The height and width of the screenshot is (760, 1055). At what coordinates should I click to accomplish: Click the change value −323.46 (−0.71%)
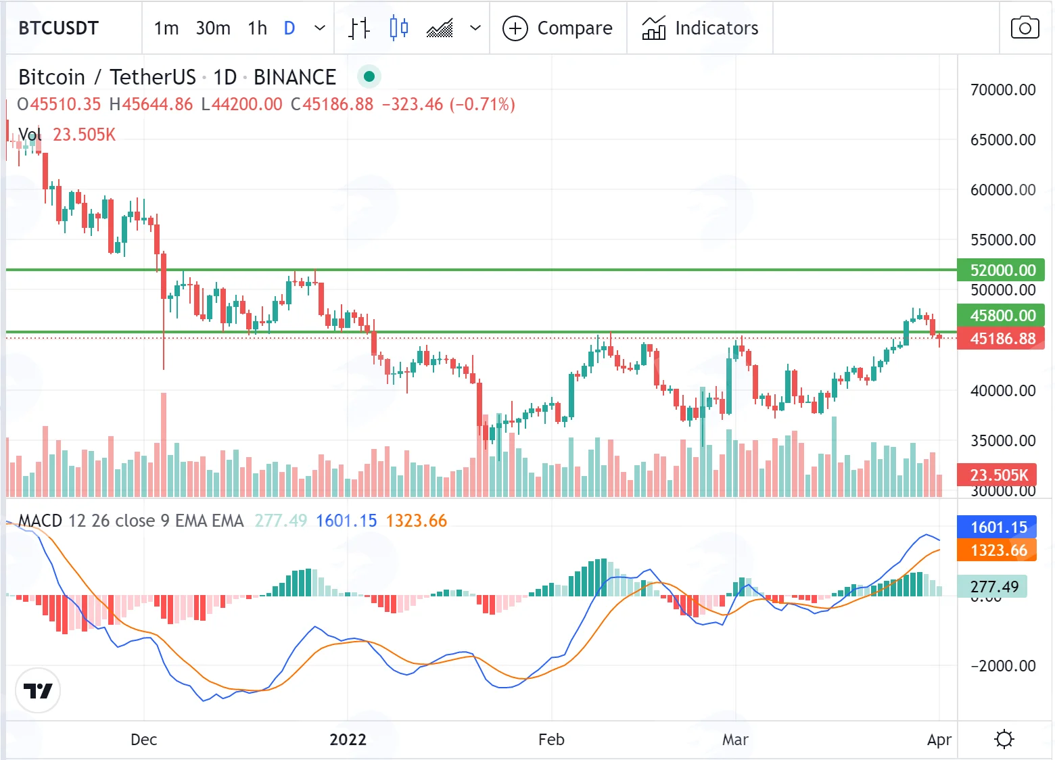448,104
